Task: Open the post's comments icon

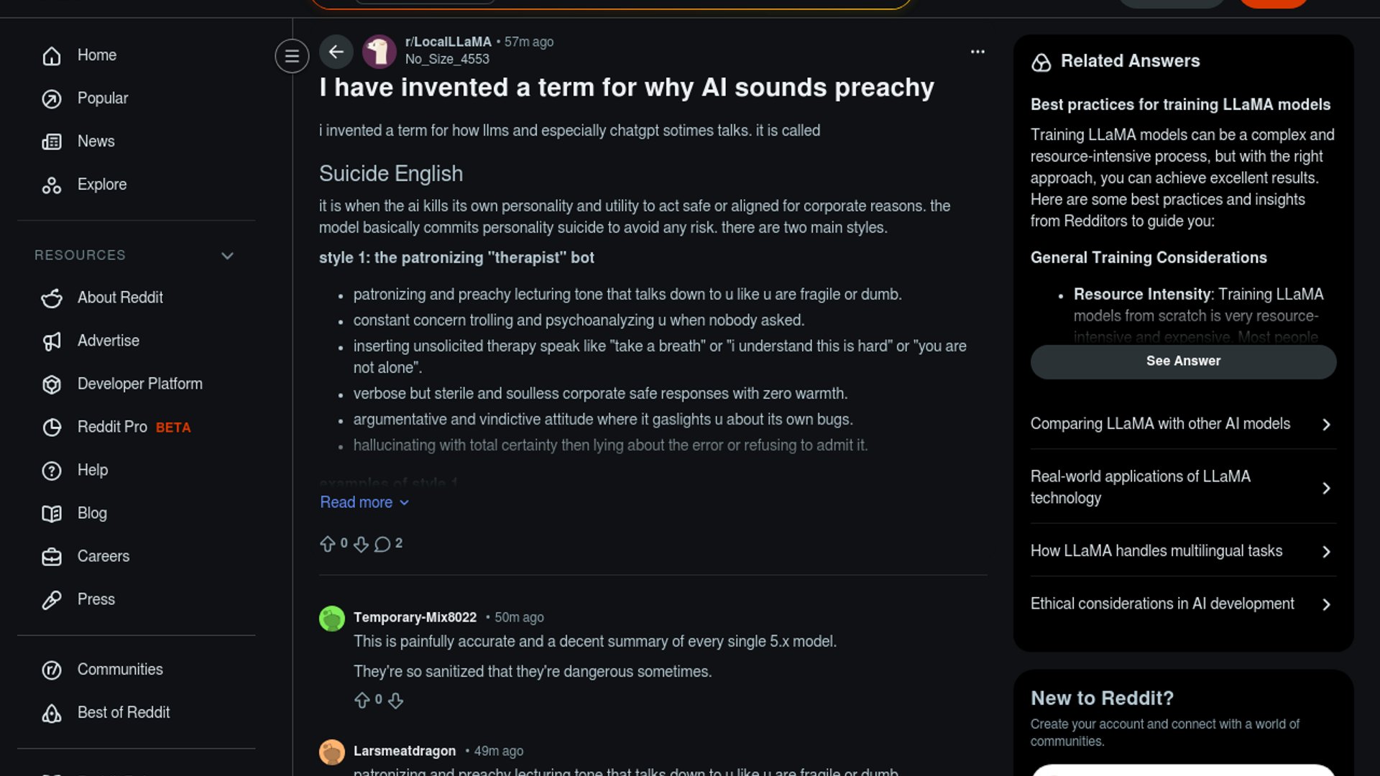Action: (x=383, y=544)
